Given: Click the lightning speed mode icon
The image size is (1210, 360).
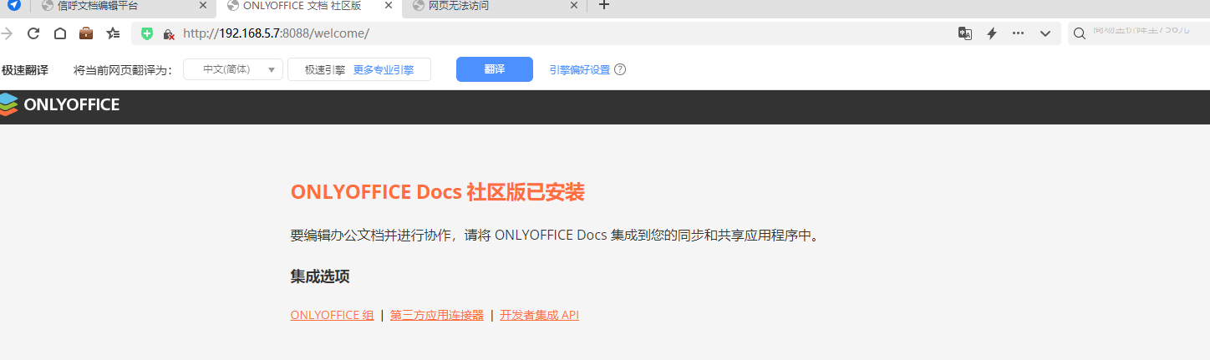Looking at the screenshot, I should [992, 33].
